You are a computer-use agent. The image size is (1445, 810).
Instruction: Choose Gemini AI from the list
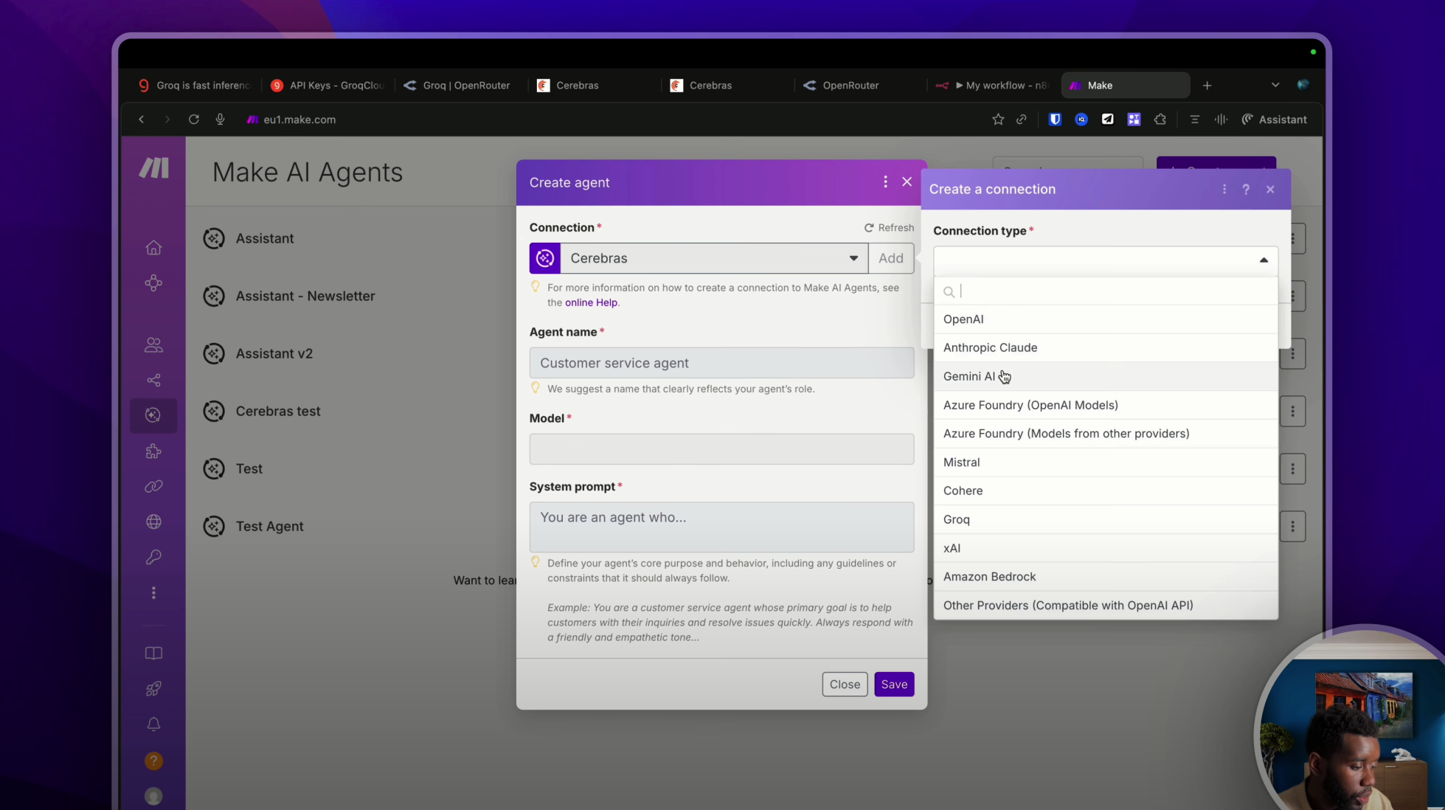(x=1105, y=376)
